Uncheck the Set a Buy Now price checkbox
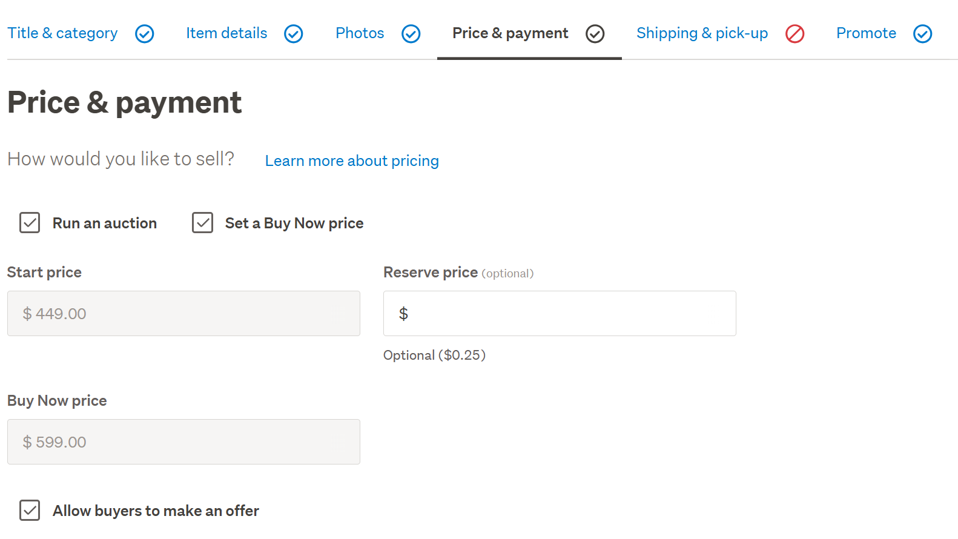 click(202, 223)
